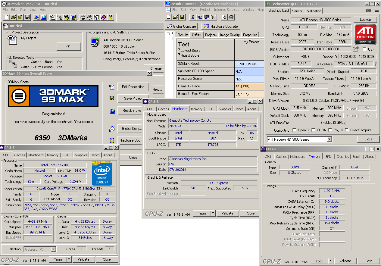Select SPD tab in CPU-Z Memory window
This screenshot has height=266, width=381.
[x=328, y=157]
